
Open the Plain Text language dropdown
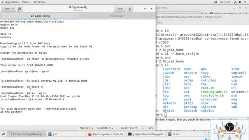(x=86, y=128)
